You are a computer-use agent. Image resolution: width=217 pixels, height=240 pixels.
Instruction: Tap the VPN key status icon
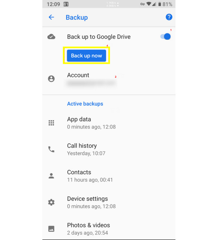pos(142,4)
